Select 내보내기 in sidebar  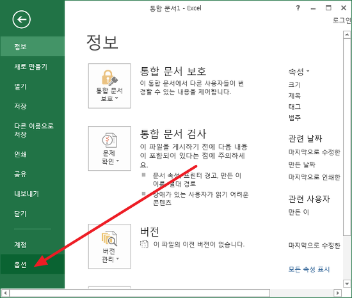(x=33, y=194)
